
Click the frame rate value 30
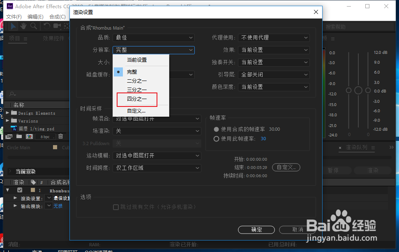tap(263, 139)
